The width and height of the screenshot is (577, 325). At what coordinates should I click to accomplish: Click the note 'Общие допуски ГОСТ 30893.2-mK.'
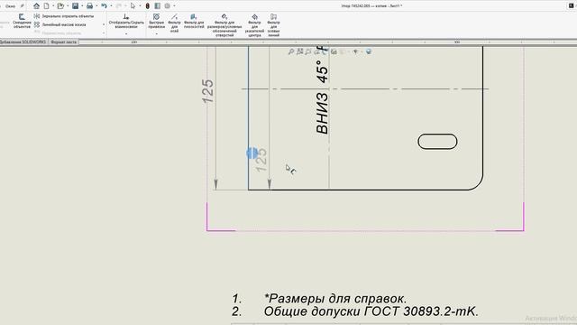pos(371,311)
